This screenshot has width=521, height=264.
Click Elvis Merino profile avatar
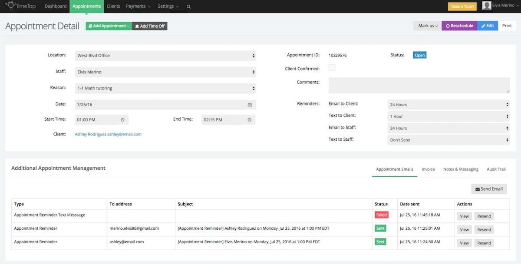point(487,6)
